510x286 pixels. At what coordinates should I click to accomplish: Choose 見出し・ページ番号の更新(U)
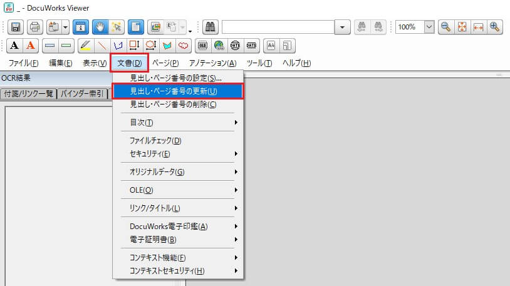(178, 91)
